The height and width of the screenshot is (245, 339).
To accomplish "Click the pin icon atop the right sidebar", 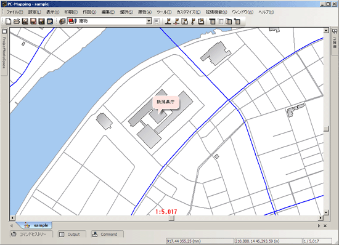I will [335, 31].
